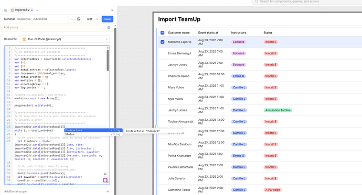Click Edouard tag in Marianne Laporte row
Screen dimensions: 362x195
click(x=239, y=42)
